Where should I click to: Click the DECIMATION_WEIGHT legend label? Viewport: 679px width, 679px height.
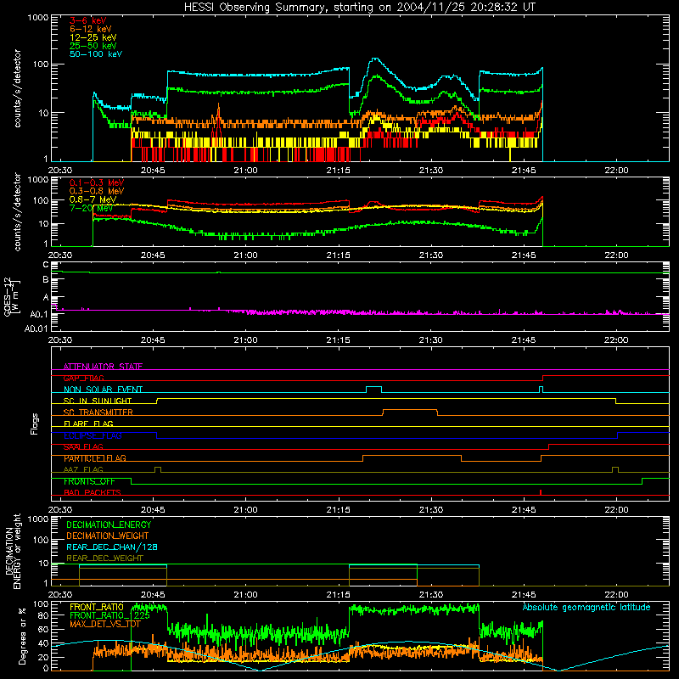(108, 536)
